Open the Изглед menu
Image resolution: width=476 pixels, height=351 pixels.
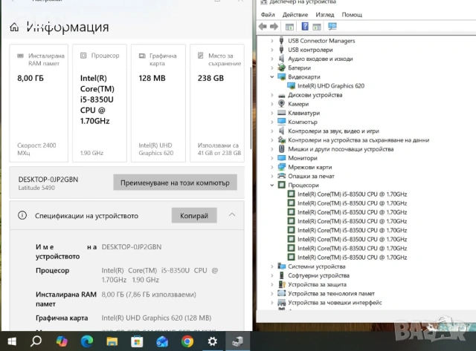325,15
